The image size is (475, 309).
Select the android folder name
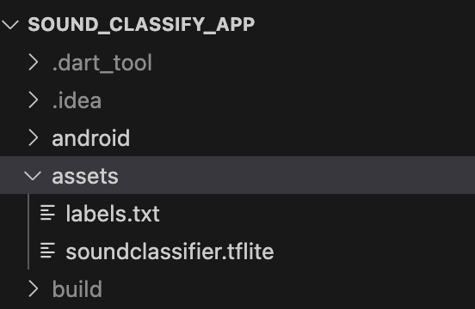click(91, 138)
